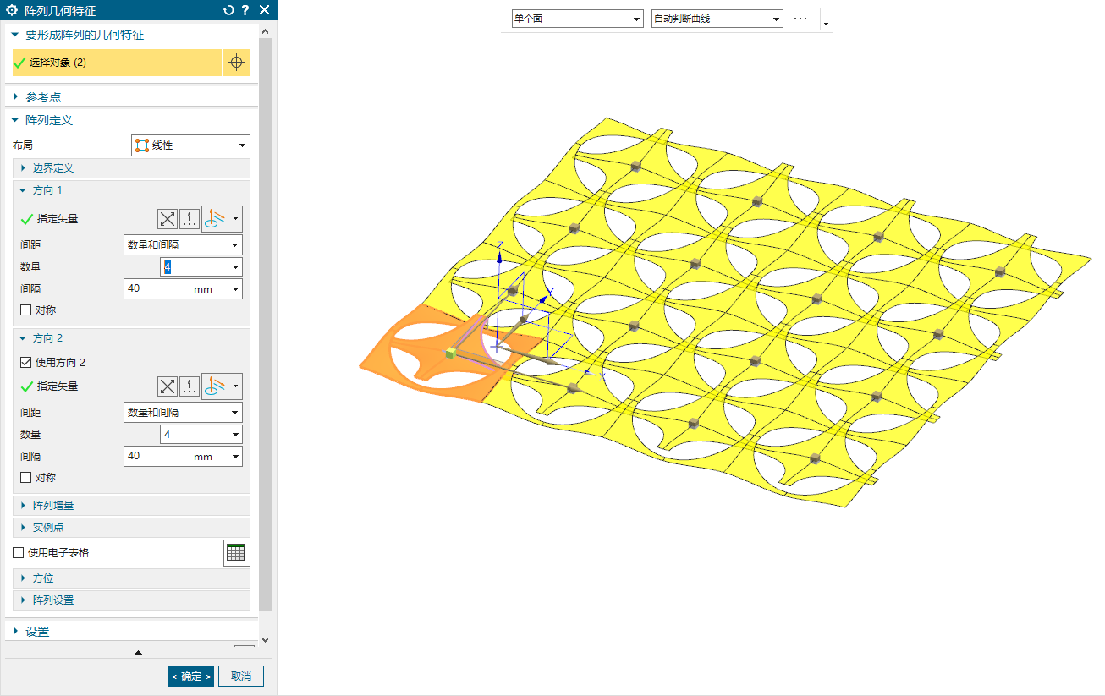Enable 使用电子表格 checkbox
The width and height of the screenshot is (1105, 696).
[x=19, y=553]
